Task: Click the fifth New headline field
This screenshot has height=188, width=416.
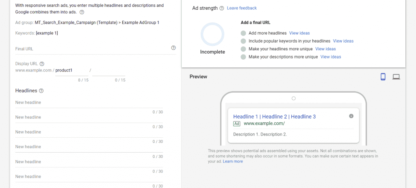Action: pyautogui.click(x=89, y=162)
